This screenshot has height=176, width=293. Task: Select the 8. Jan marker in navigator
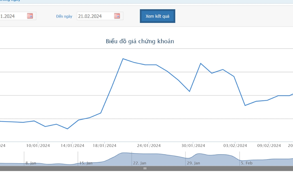[31, 163]
